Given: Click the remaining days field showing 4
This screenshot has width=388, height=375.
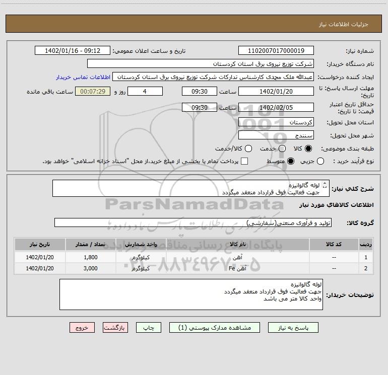Looking at the screenshot, I should point(145,91).
